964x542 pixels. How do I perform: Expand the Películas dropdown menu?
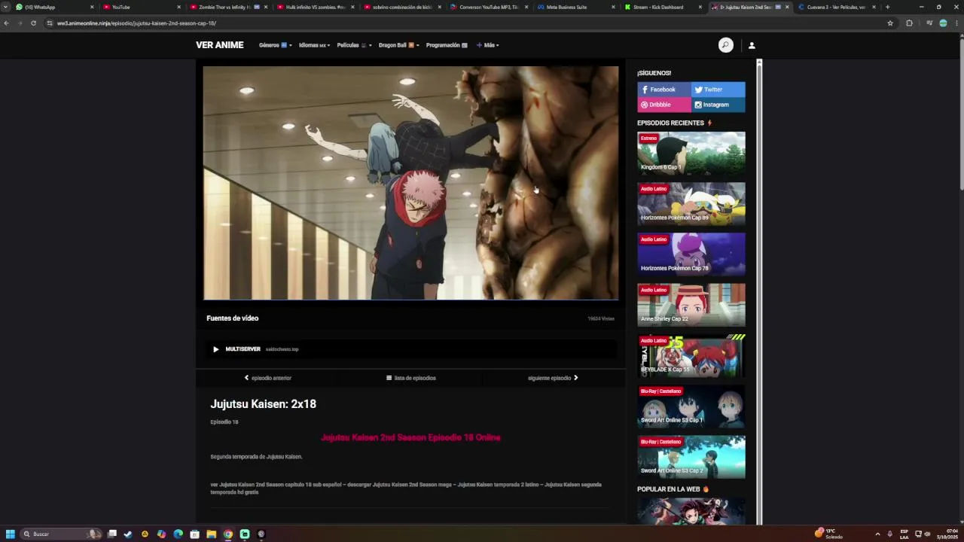[354, 45]
